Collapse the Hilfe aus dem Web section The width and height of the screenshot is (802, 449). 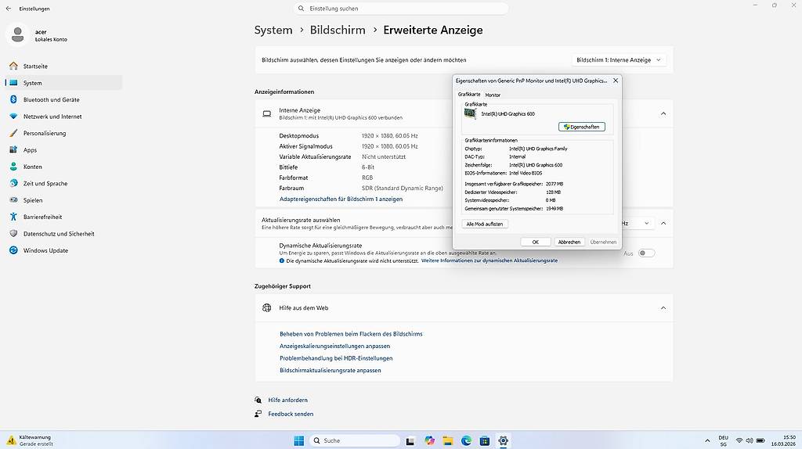tap(663, 308)
